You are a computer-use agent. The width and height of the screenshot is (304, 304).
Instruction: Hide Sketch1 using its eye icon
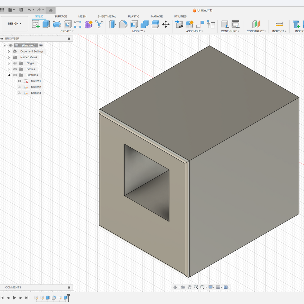click(20, 81)
